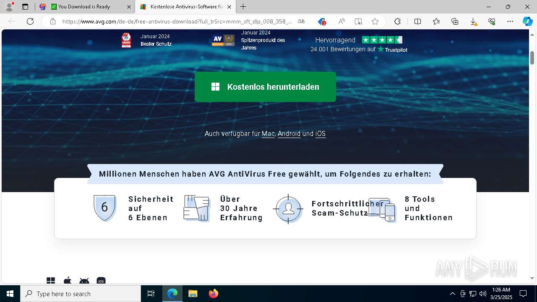Launch the Copilot sidebar
Image resolution: width=537 pixels, height=302 pixels.
tap(527, 21)
